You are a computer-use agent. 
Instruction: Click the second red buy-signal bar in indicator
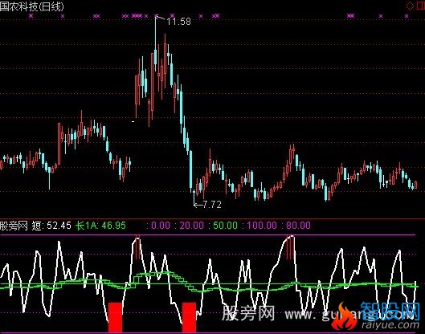click(x=189, y=317)
